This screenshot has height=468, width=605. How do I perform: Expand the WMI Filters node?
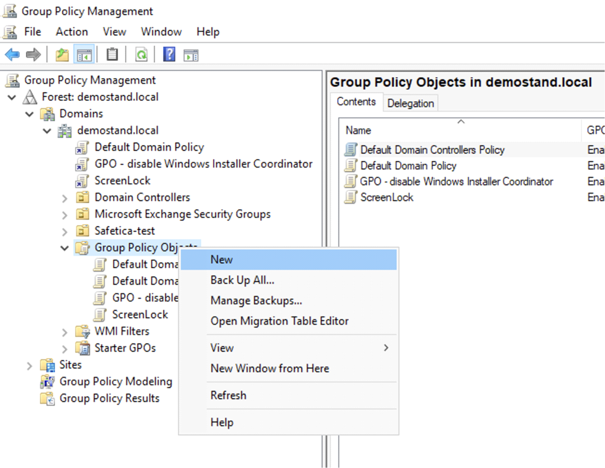click(x=64, y=332)
